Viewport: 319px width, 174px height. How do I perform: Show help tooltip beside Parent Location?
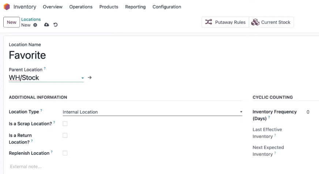[x=45, y=68]
